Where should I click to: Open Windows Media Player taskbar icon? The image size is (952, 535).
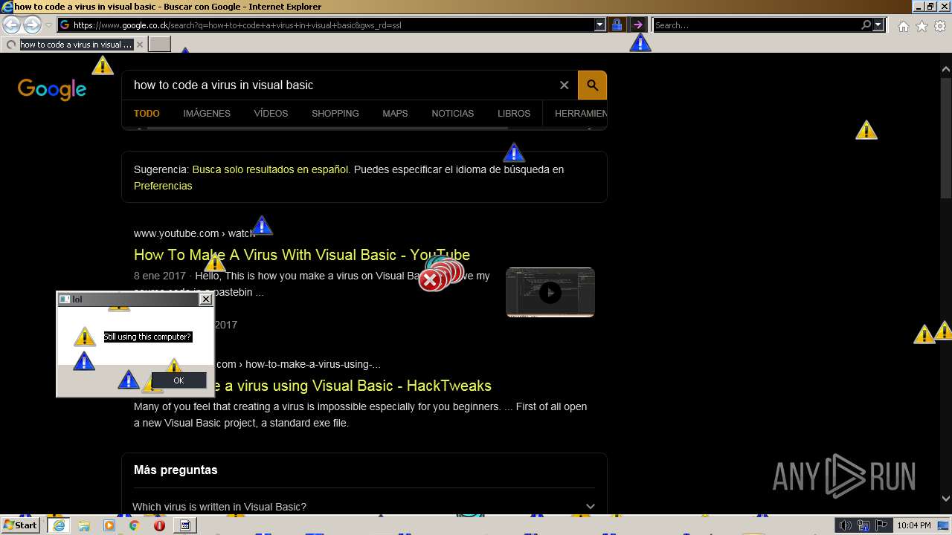click(109, 525)
